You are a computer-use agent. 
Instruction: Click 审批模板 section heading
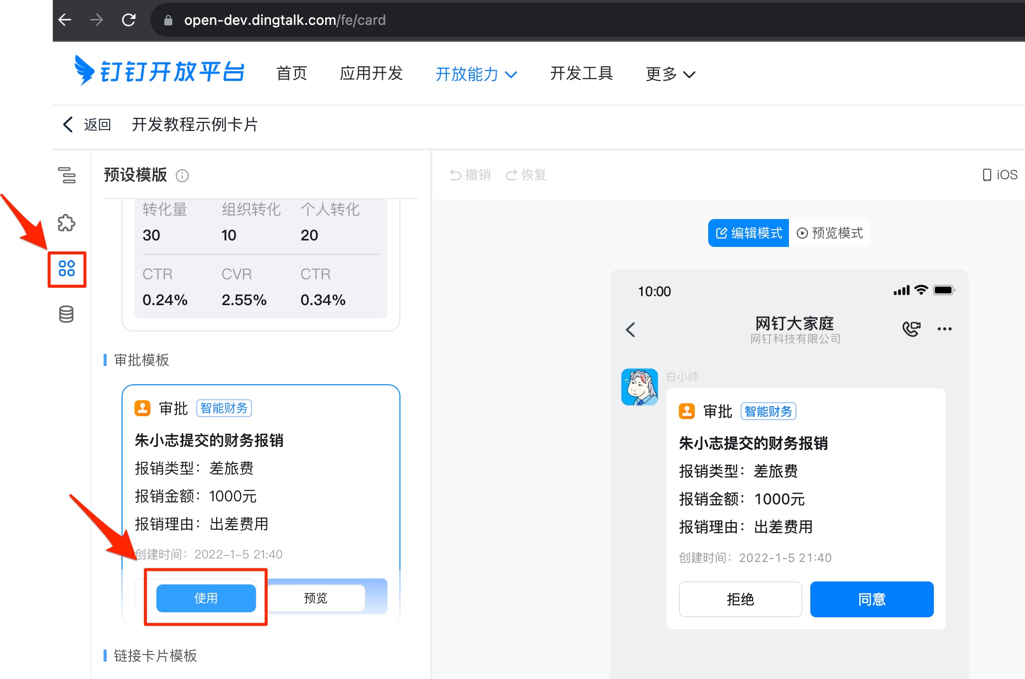141,360
